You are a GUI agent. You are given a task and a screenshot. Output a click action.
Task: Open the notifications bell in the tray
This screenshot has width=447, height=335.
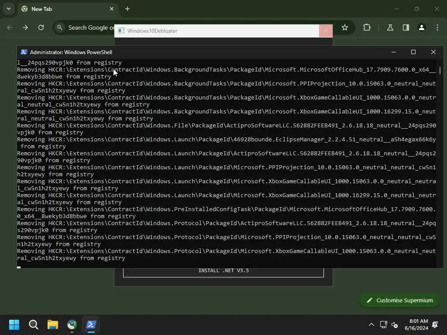click(435, 325)
